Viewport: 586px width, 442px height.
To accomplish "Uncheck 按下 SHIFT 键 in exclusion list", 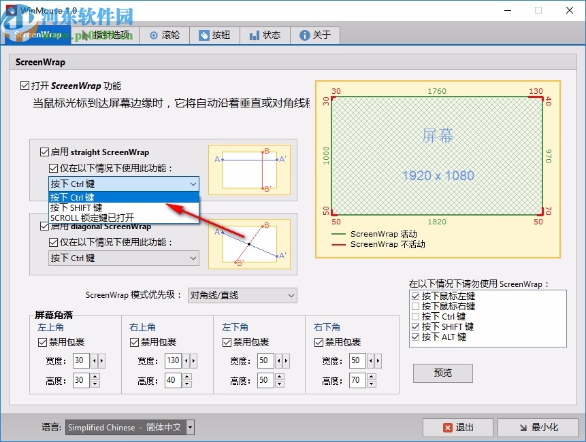I will tap(416, 326).
